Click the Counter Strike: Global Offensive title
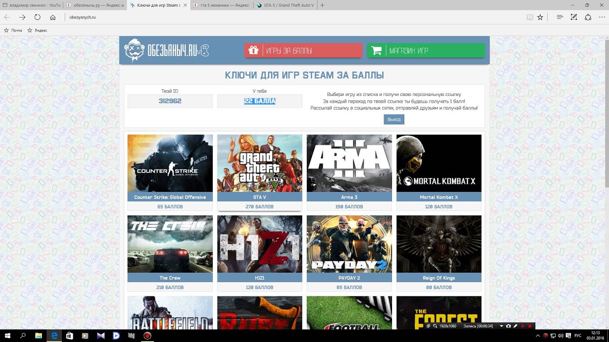 point(170,197)
